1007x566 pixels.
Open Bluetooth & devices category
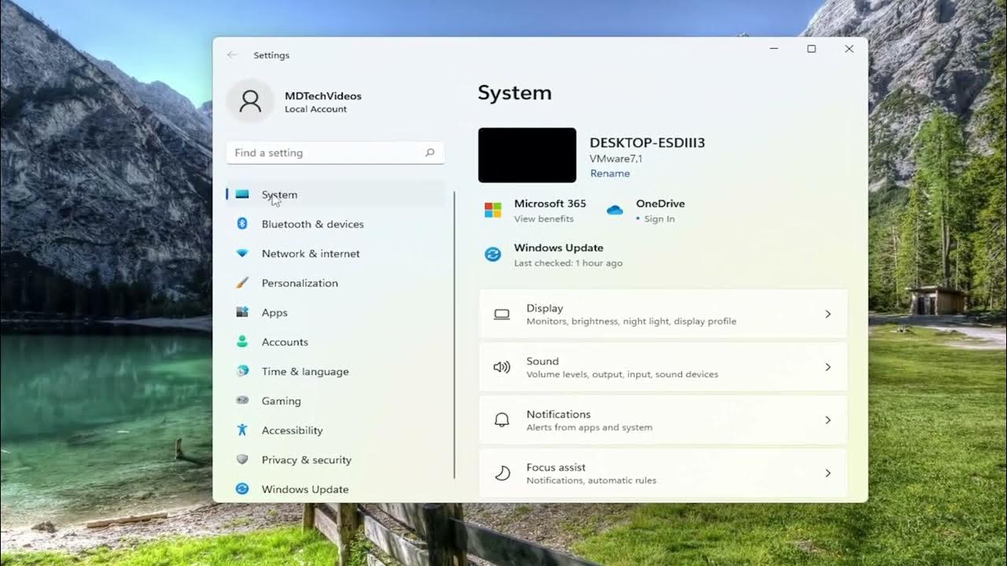(x=336, y=224)
